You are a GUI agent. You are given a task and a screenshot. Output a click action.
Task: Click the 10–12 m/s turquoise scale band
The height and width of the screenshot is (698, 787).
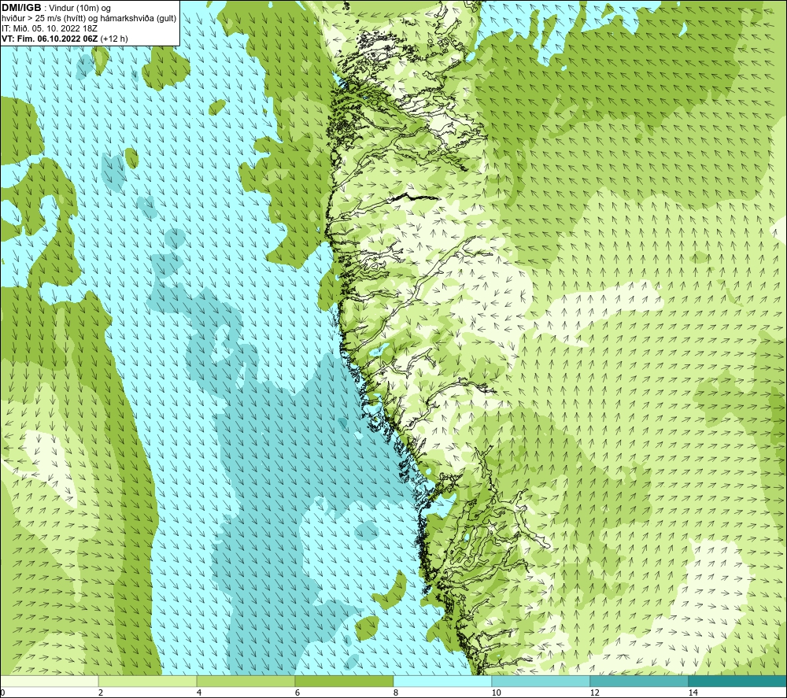tap(541, 681)
